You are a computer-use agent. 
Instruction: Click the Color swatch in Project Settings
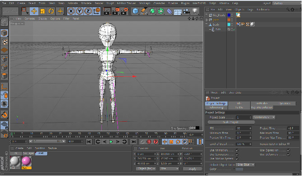(239, 169)
